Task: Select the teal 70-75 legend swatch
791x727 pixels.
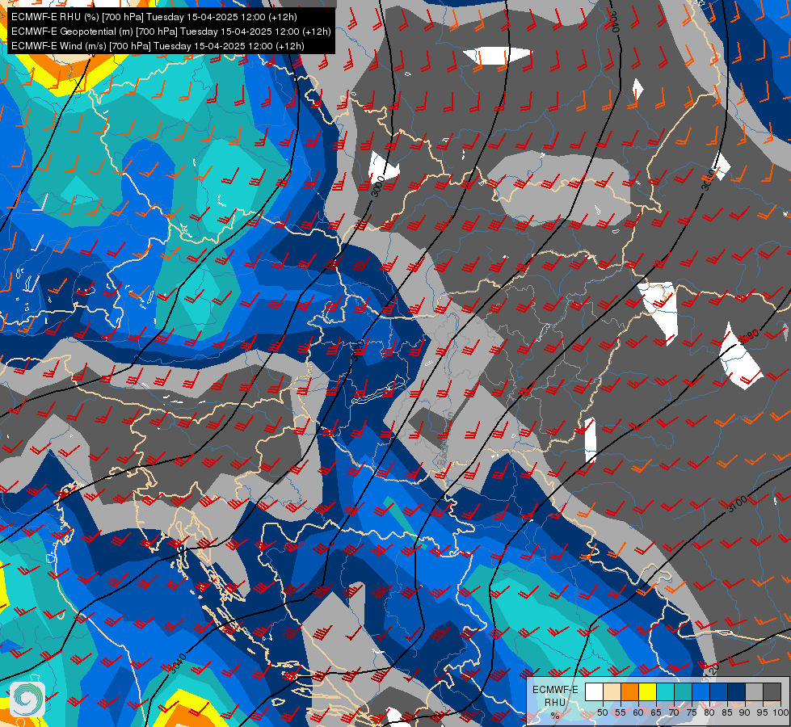Action: [x=683, y=691]
